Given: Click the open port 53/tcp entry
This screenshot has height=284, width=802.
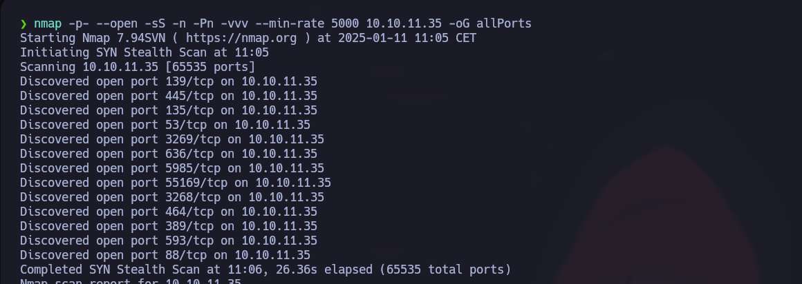Looking at the screenshot, I should click(x=165, y=125).
